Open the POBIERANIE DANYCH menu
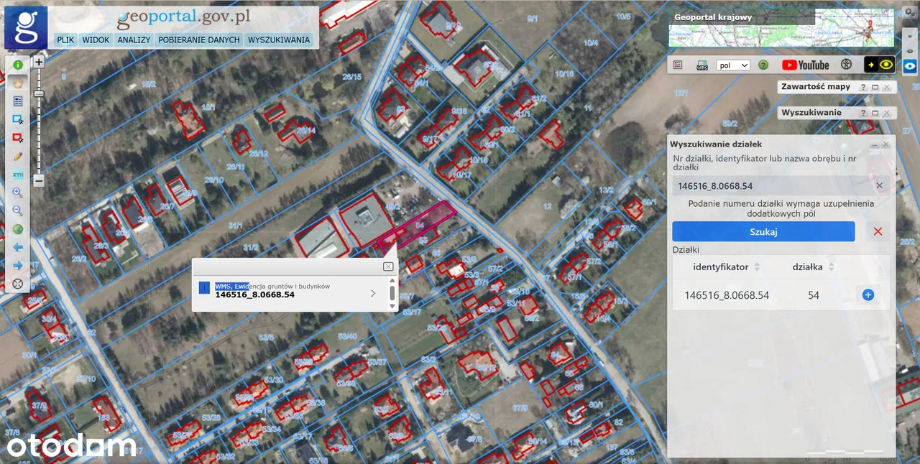 pyautogui.click(x=199, y=40)
